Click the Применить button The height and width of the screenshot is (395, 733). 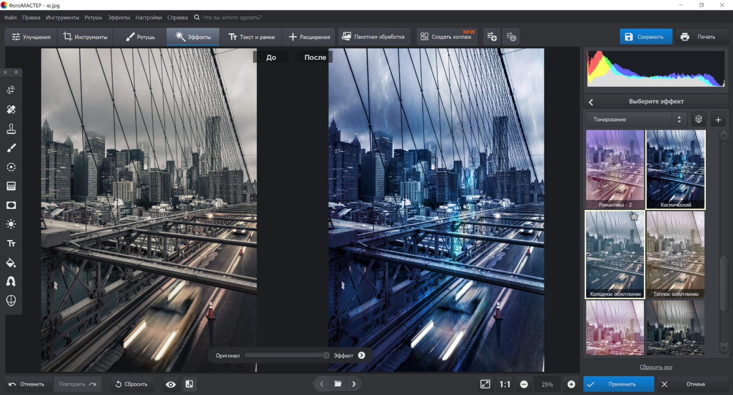point(618,384)
